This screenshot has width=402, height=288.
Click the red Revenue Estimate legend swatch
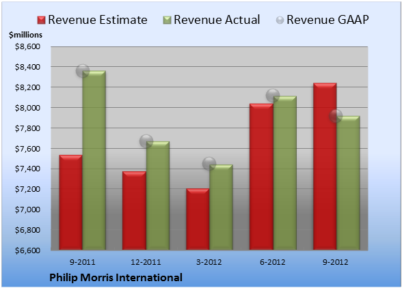pos(41,20)
